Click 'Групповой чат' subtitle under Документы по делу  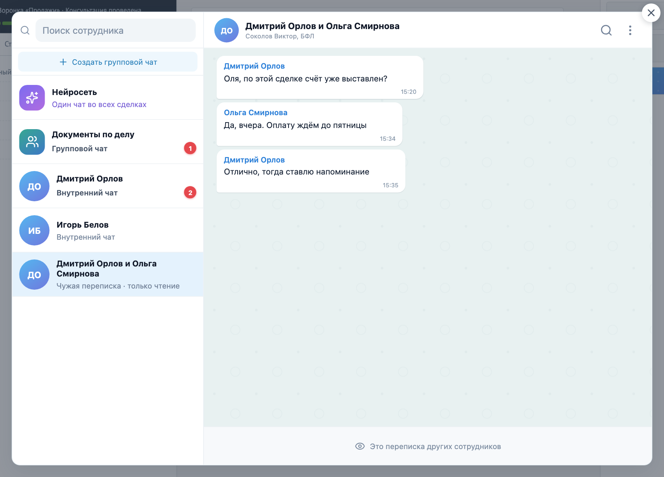coord(80,149)
